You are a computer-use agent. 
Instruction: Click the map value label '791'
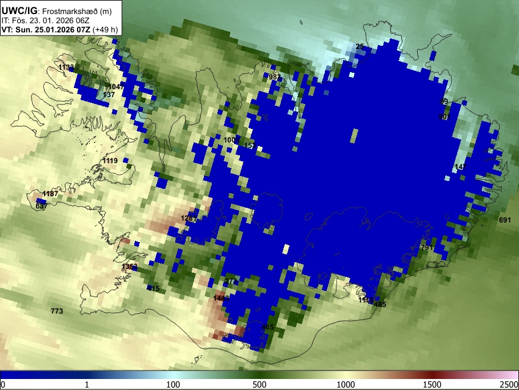pyautogui.click(x=427, y=248)
